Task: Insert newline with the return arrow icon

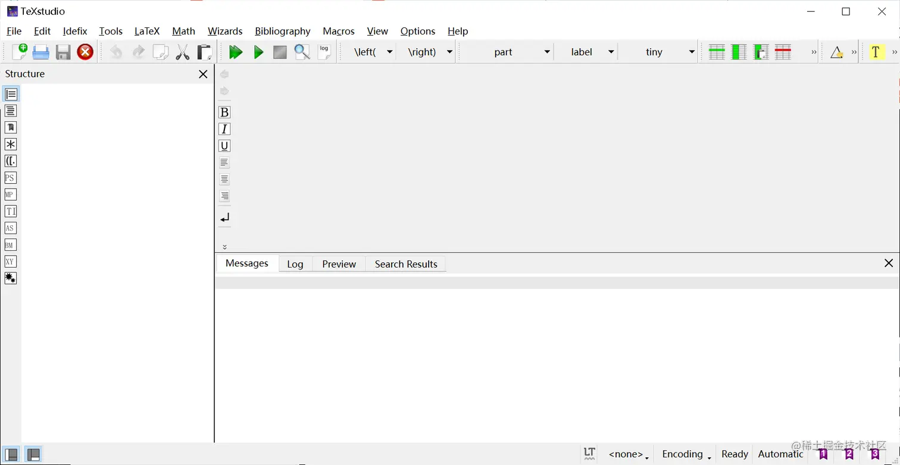Action: click(224, 218)
